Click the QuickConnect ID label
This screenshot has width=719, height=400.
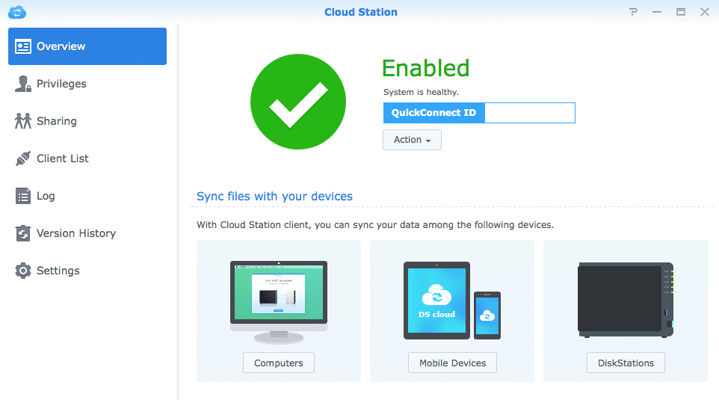pos(433,113)
